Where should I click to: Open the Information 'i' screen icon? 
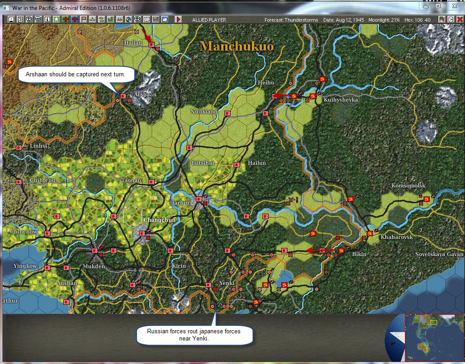(47, 19)
